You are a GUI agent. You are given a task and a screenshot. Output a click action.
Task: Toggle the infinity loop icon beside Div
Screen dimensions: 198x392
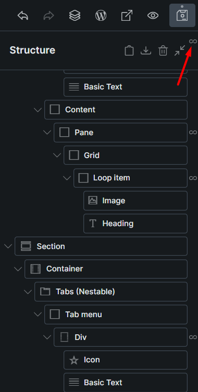(193, 337)
